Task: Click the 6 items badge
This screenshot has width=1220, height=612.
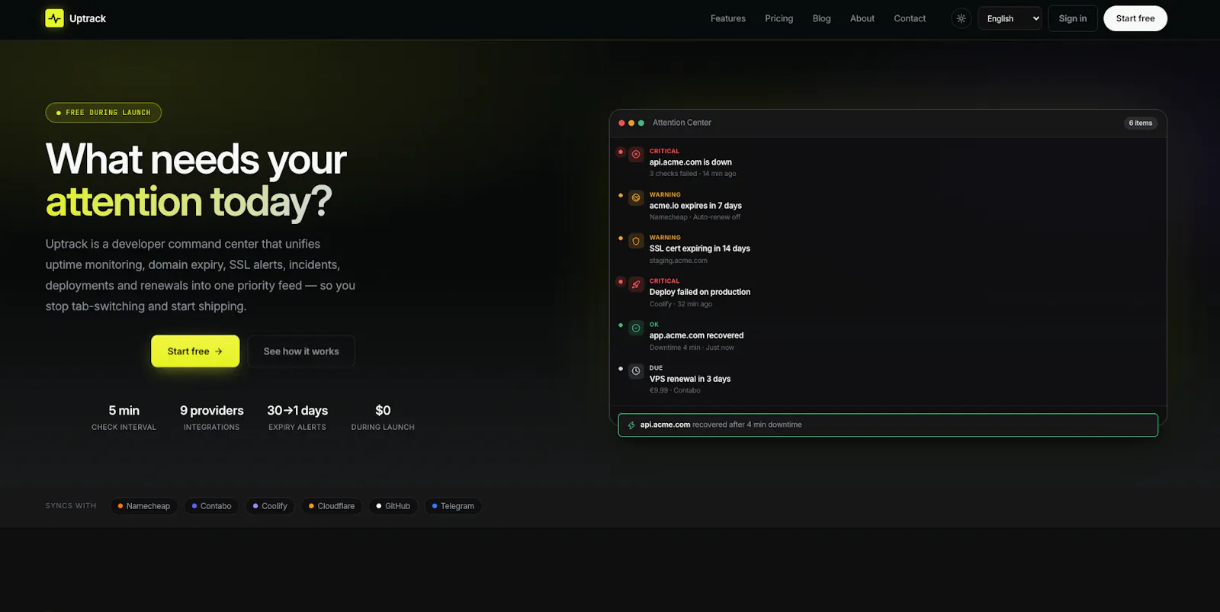Action: 1140,123
